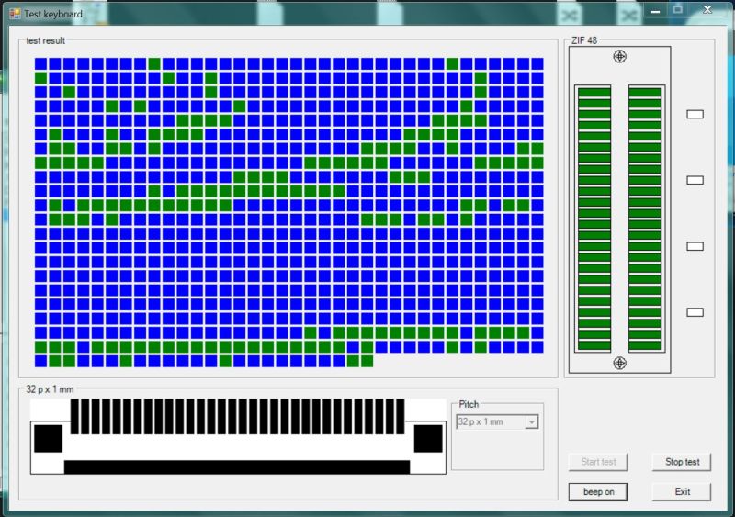735x517 pixels.
Task: Click the top crosshair marker of the ZIF socket
Action: pos(619,57)
